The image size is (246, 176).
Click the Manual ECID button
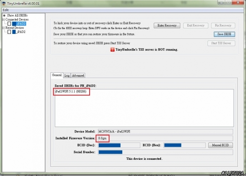coord(220,145)
